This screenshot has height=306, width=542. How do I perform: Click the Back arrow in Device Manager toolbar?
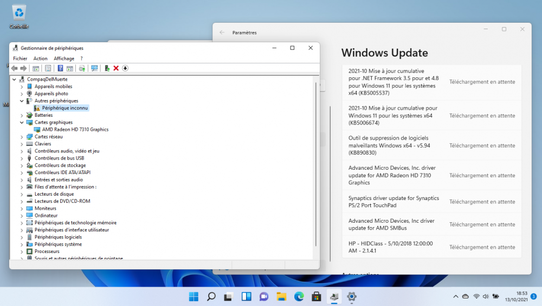15,68
